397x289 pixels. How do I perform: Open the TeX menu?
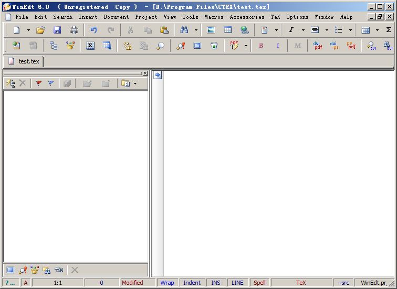pyautogui.click(x=275, y=17)
